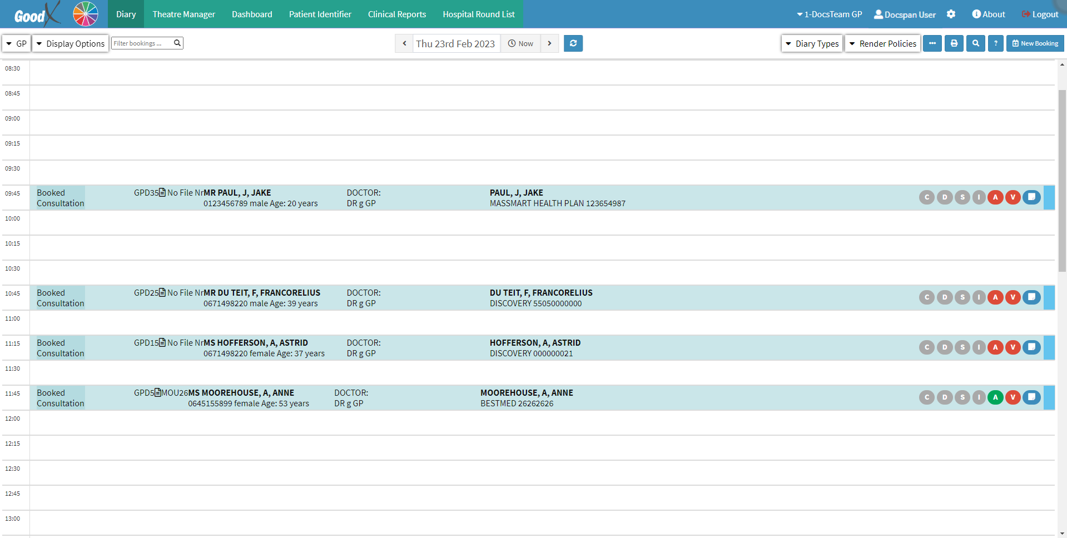Viewport: 1067px width, 538px height.
Task: Click the three-dots more options button
Action: coord(932,43)
